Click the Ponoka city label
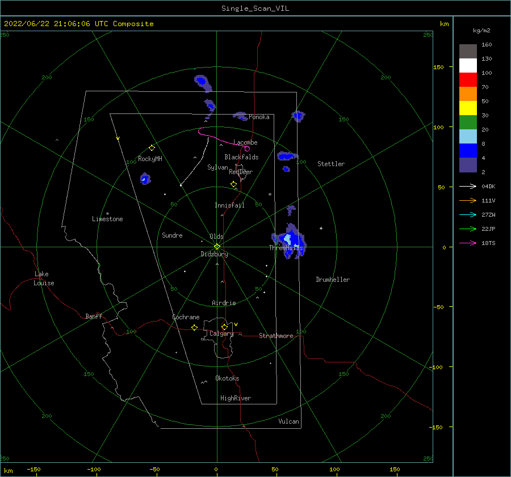 tap(259, 117)
